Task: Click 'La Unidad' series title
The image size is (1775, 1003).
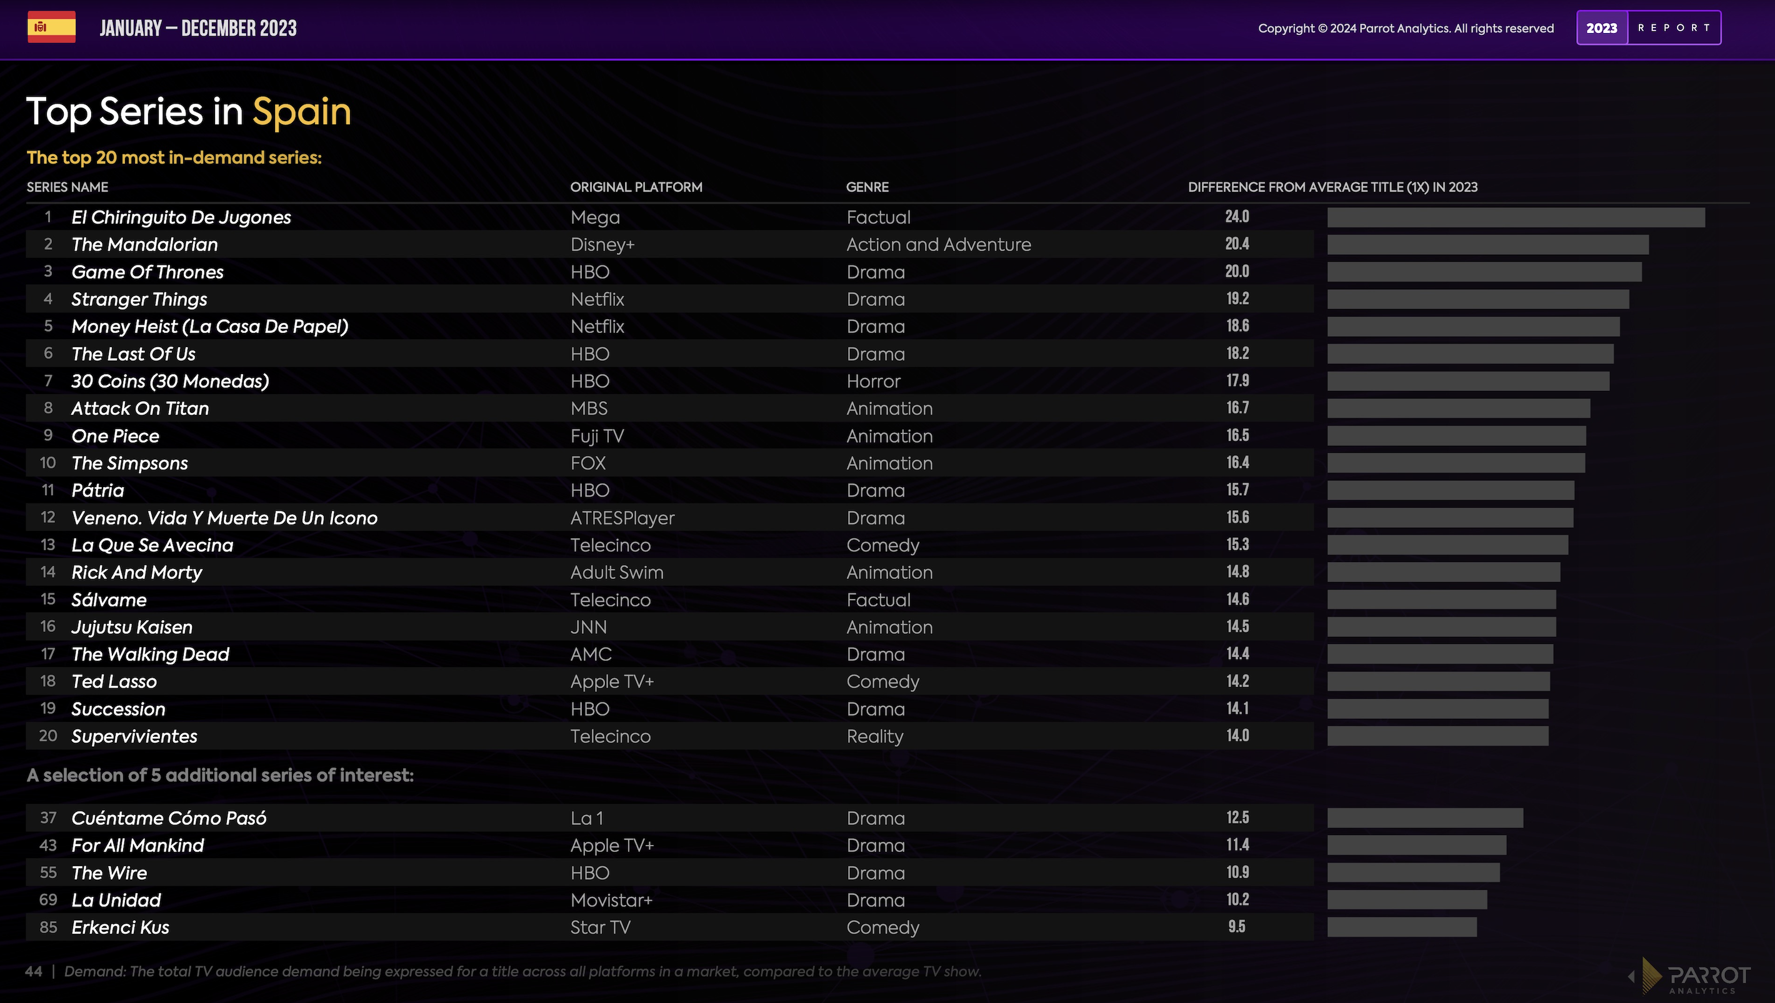Action: coord(116,901)
